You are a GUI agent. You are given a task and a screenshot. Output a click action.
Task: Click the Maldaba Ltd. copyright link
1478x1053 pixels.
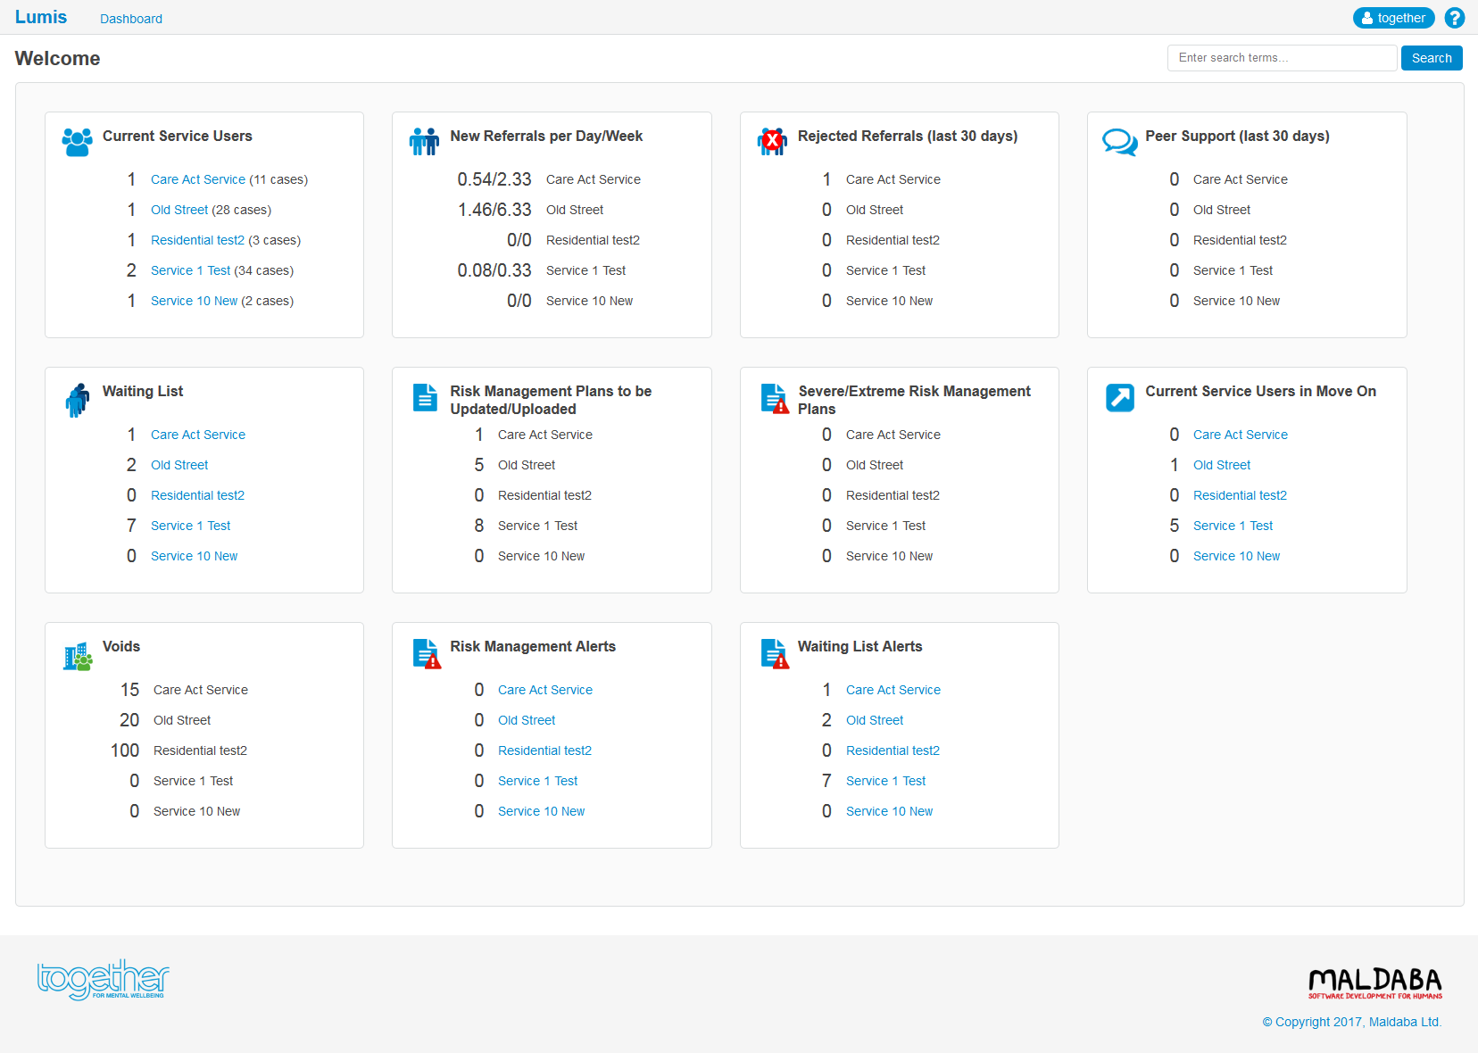coord(1405,1022)
